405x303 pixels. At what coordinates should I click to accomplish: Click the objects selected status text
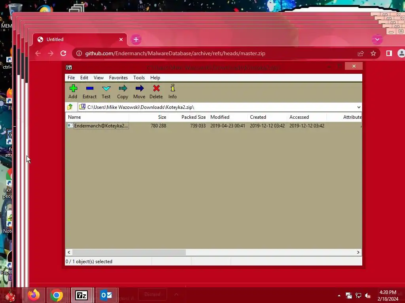click(89, 262)
